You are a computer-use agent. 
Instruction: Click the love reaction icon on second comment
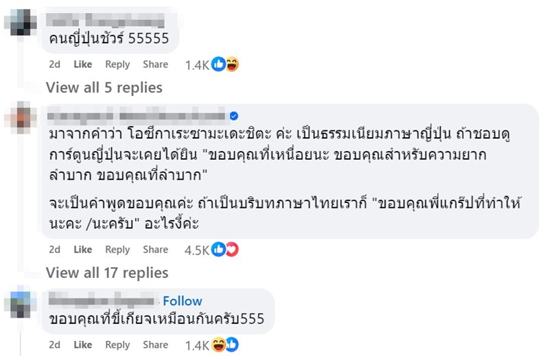click(232, 250)
